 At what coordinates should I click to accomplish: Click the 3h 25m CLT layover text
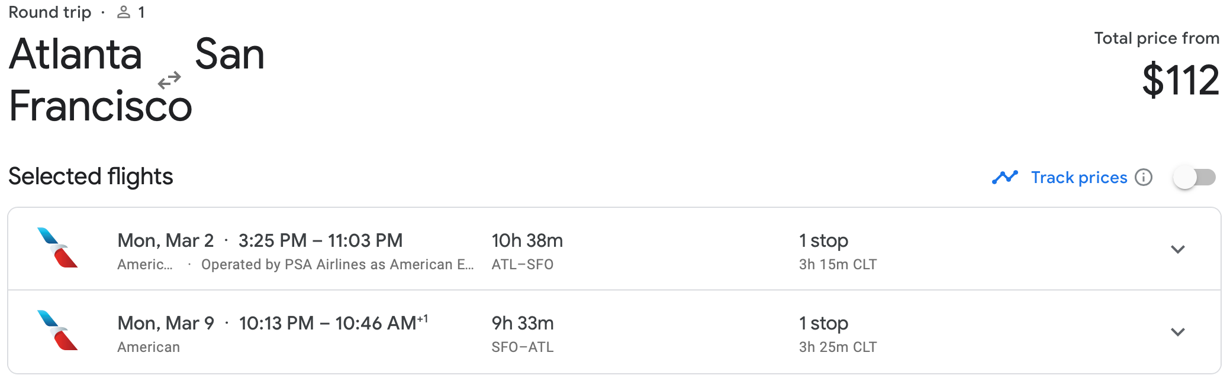pos(838,347)
